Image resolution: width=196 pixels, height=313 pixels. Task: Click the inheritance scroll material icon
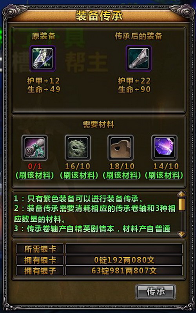(x=34, y=148)
